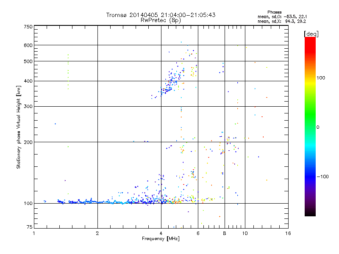The width and height of the screenshot is (339, 254).
Task: Click "mean, sd,X: 94.3, 28.2" text
Action: click(282, 22)
